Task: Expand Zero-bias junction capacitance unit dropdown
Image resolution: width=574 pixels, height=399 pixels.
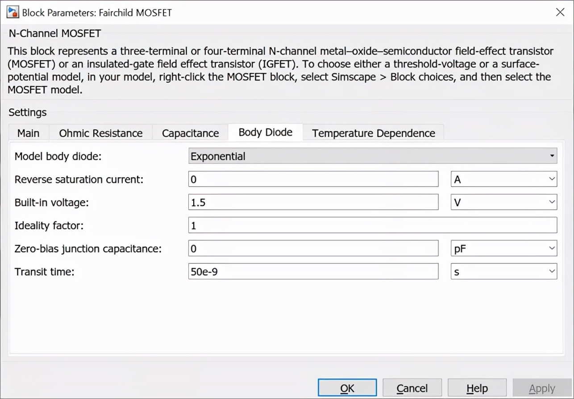Action: coord(504,249)
